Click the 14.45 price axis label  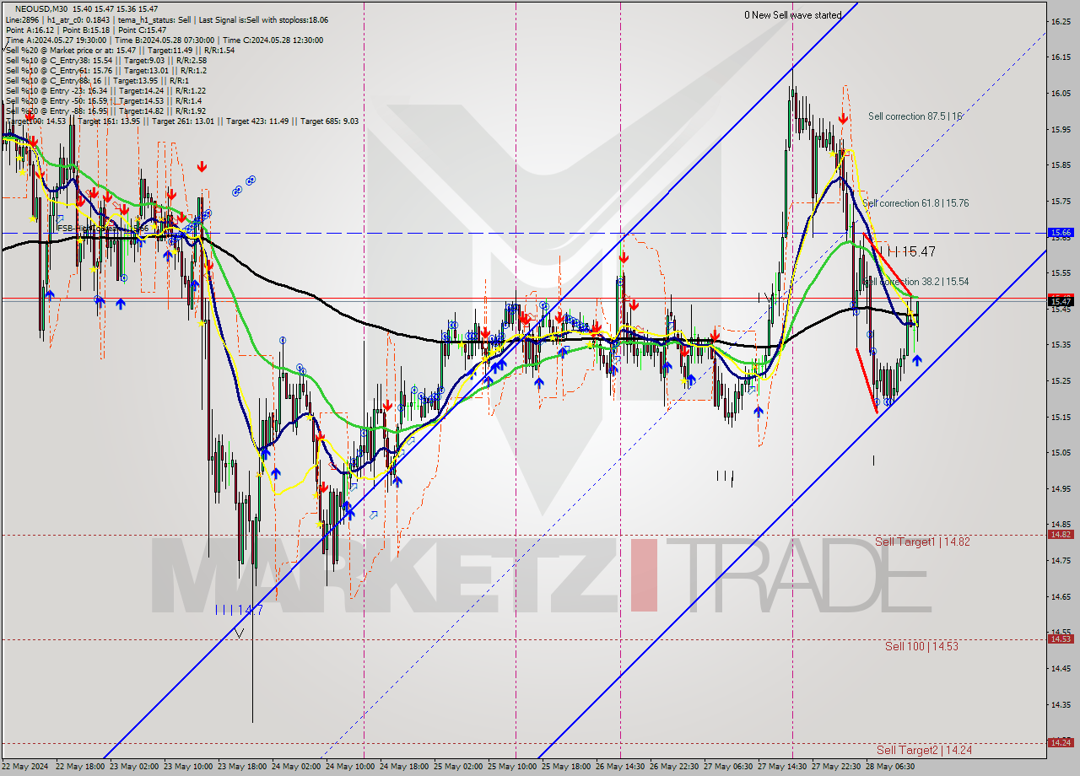coord(1061,668)
